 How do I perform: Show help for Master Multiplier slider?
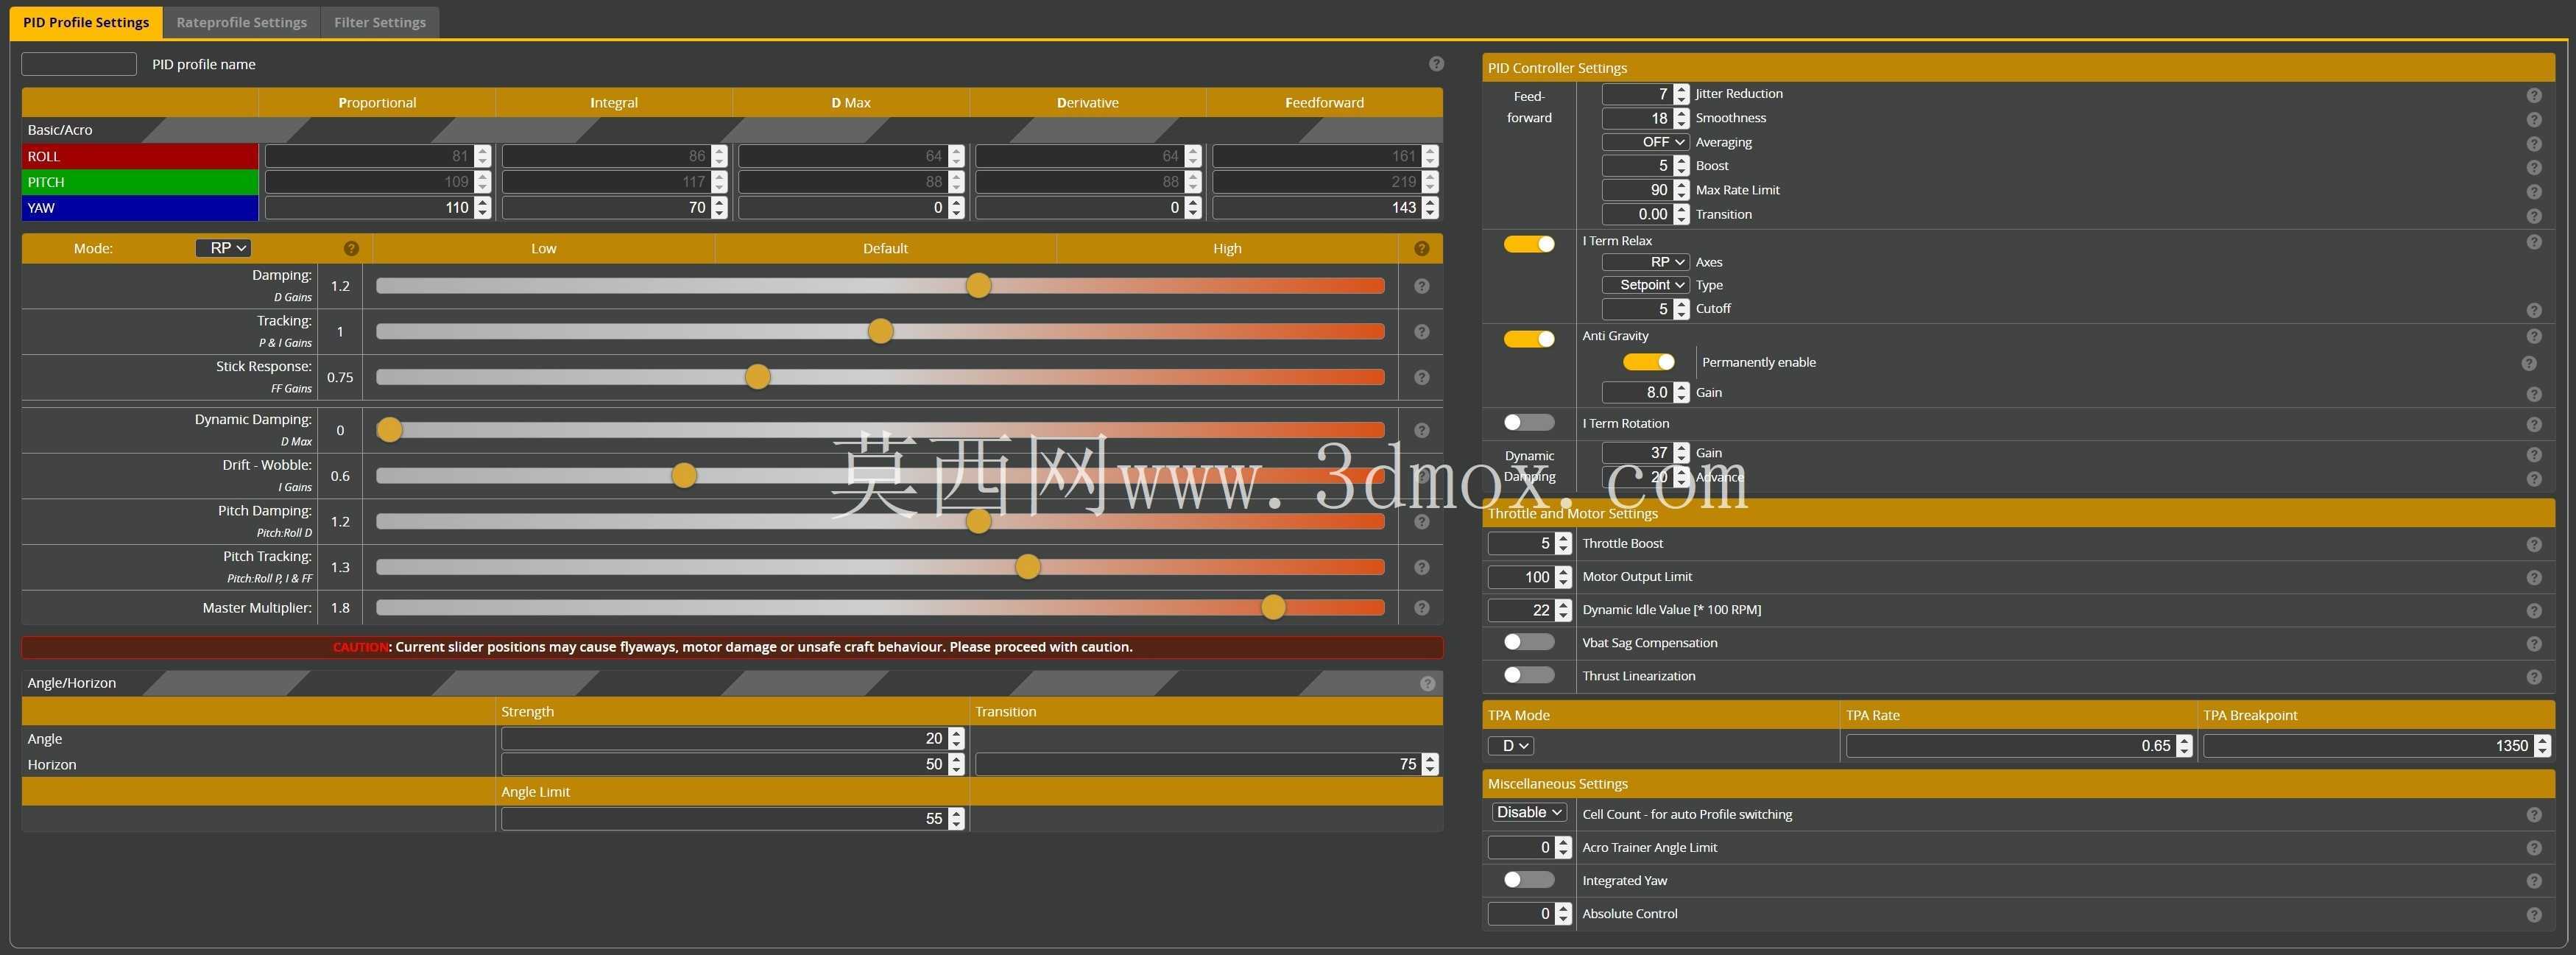[1421, 608]
